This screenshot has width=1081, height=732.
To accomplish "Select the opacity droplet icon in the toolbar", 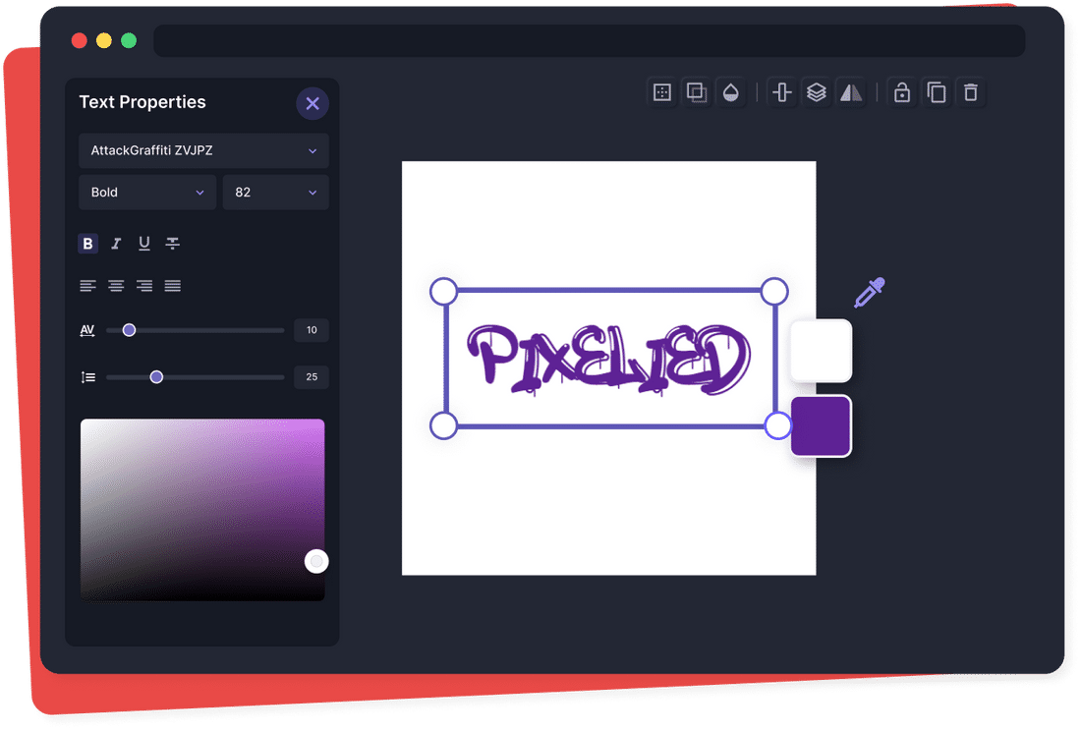I will click(x=731, y=91).
